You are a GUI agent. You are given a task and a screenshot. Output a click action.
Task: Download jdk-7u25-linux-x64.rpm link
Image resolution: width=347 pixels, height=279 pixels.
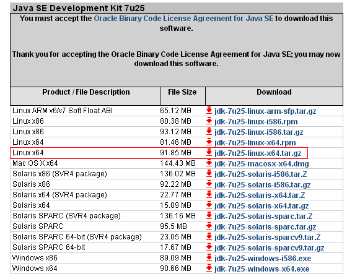pyautogui.click(x=255, y=143)
